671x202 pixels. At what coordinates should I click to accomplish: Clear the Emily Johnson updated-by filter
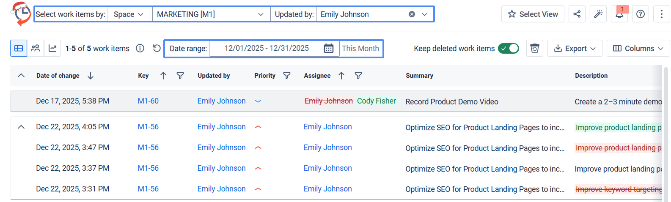pyautogui.click(x=412, y=14)
